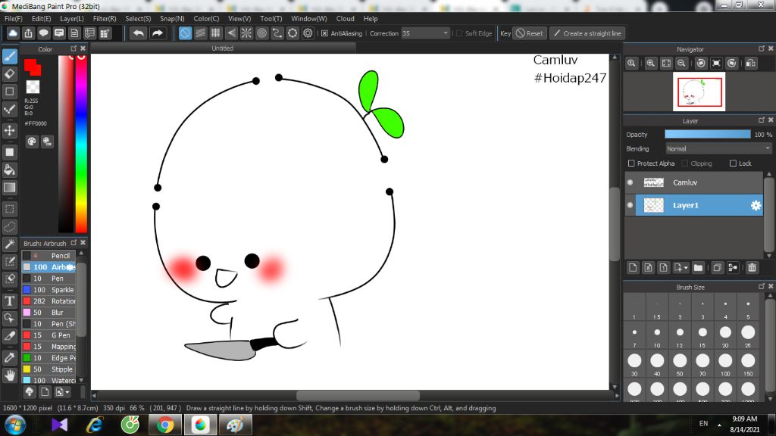Adjust the layer Opacity slider

pyautogui.click(x=707, y=135)
